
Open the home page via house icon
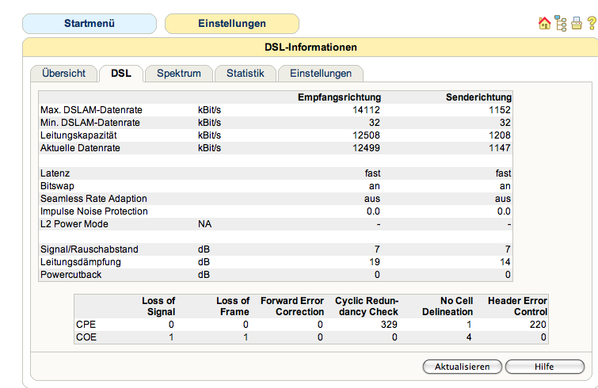pos(544,23)
